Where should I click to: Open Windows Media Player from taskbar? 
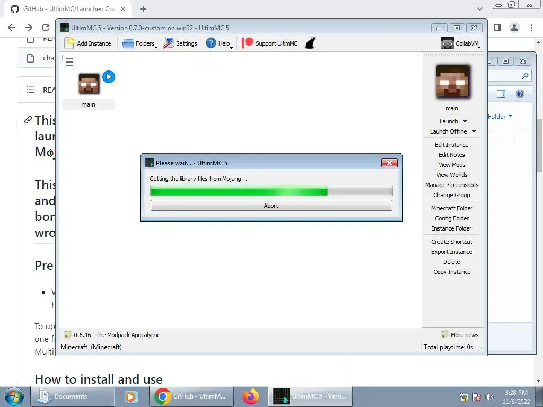click(132, 396)
